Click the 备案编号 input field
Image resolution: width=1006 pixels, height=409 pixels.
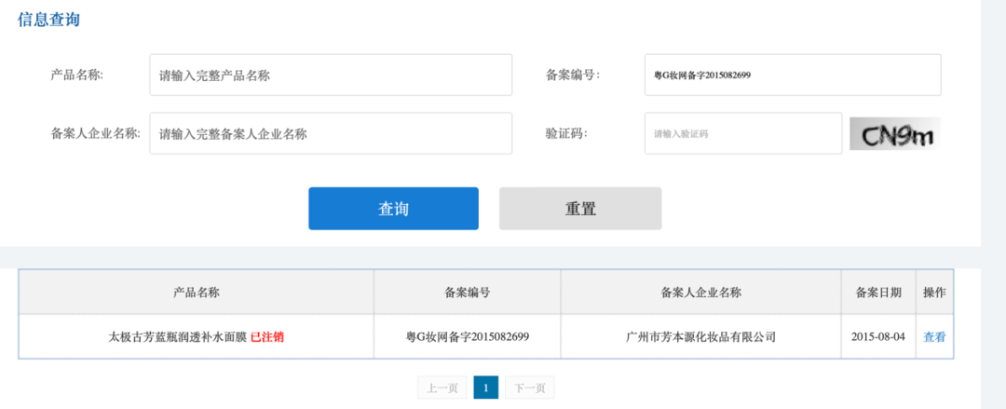click(793, 75)
